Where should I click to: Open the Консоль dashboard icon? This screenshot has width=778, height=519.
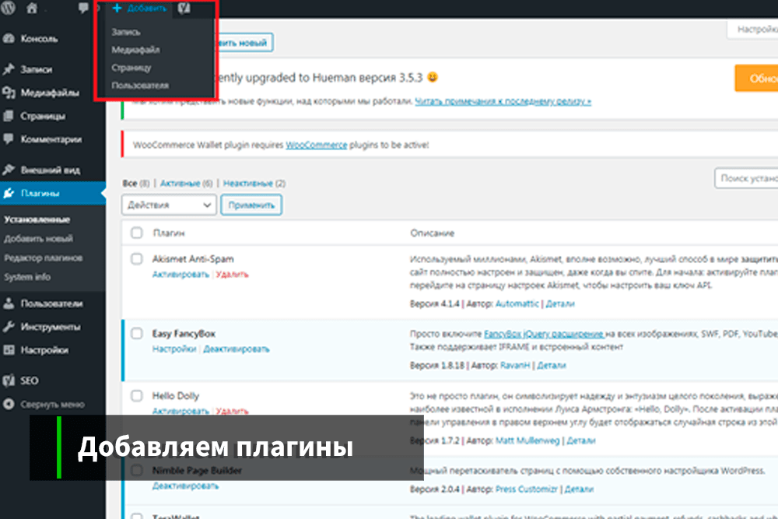(x=9, y=39)
